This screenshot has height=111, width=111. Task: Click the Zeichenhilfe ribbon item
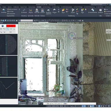click(x=11, y=14)
